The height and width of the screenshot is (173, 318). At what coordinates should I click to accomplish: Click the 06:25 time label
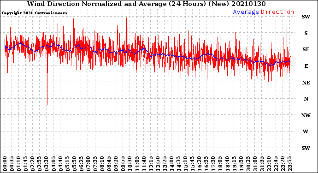coord(81,164)
